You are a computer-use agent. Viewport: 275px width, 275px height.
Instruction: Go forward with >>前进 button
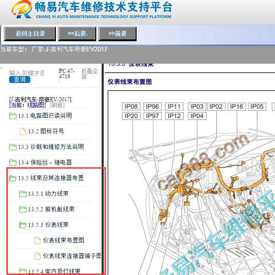click(x=117, y=33)
